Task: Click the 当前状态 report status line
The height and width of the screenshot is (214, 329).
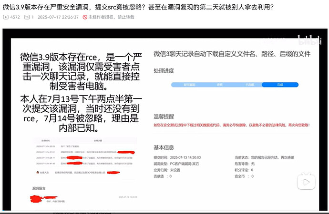Action: pos(264,157)
